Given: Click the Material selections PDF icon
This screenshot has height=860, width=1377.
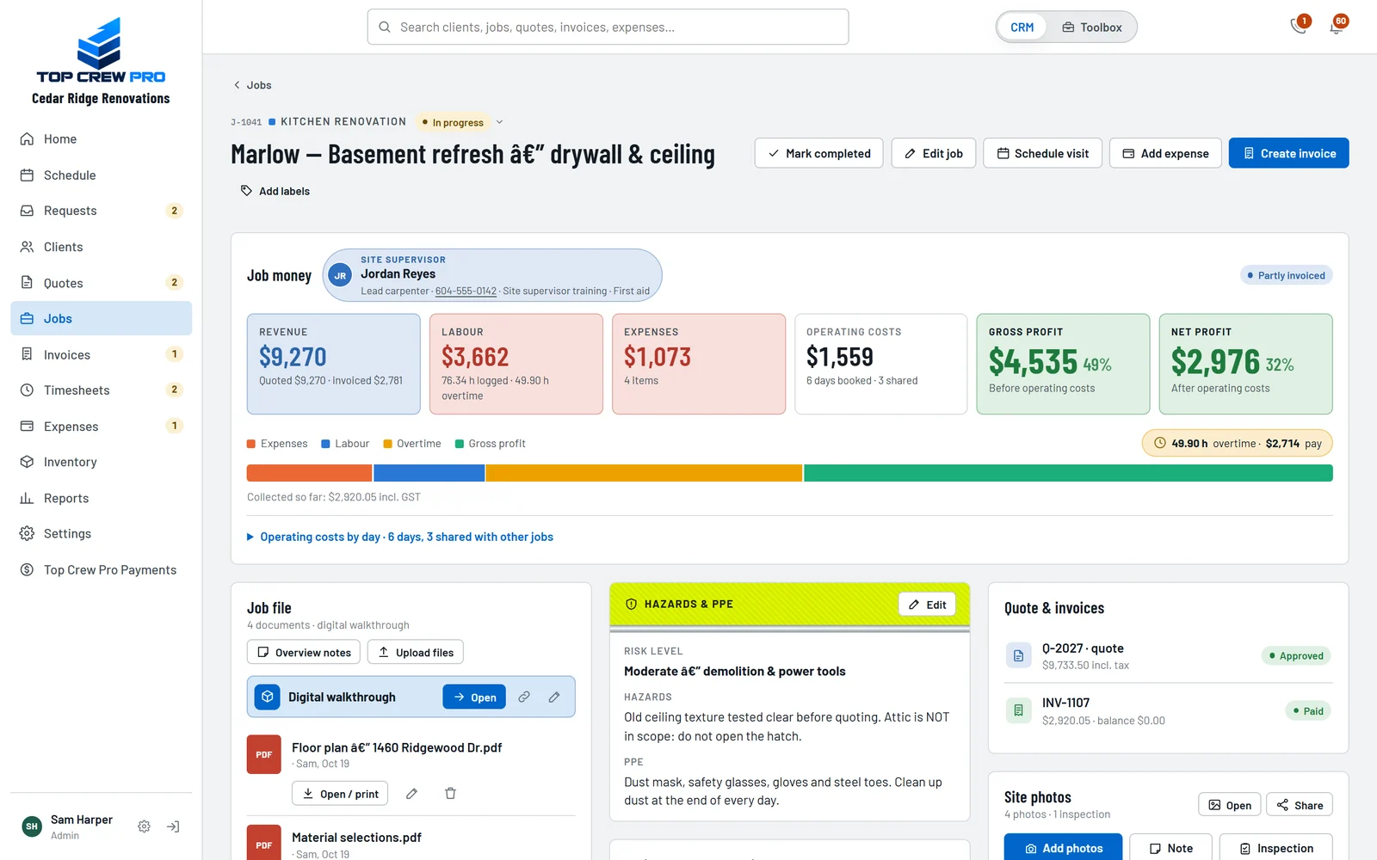Looking at the screenshot, I should [x=264, y=844].
